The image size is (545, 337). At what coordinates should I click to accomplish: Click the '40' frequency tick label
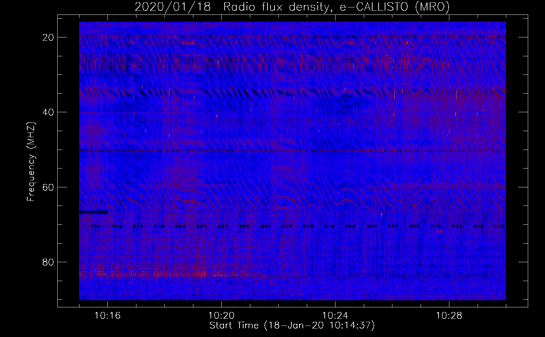(49, 112)
